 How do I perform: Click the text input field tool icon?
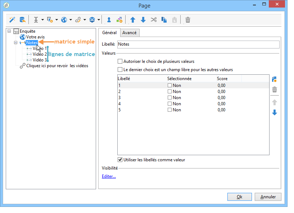[36, 20]
